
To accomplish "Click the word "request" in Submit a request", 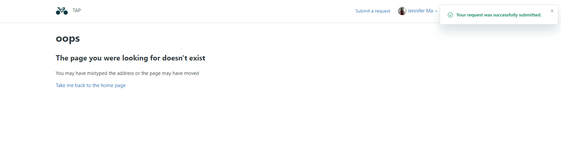I will [x=383, y=11].
